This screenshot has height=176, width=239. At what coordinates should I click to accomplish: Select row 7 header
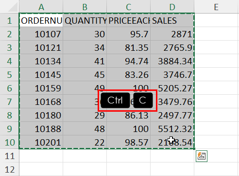9,102
